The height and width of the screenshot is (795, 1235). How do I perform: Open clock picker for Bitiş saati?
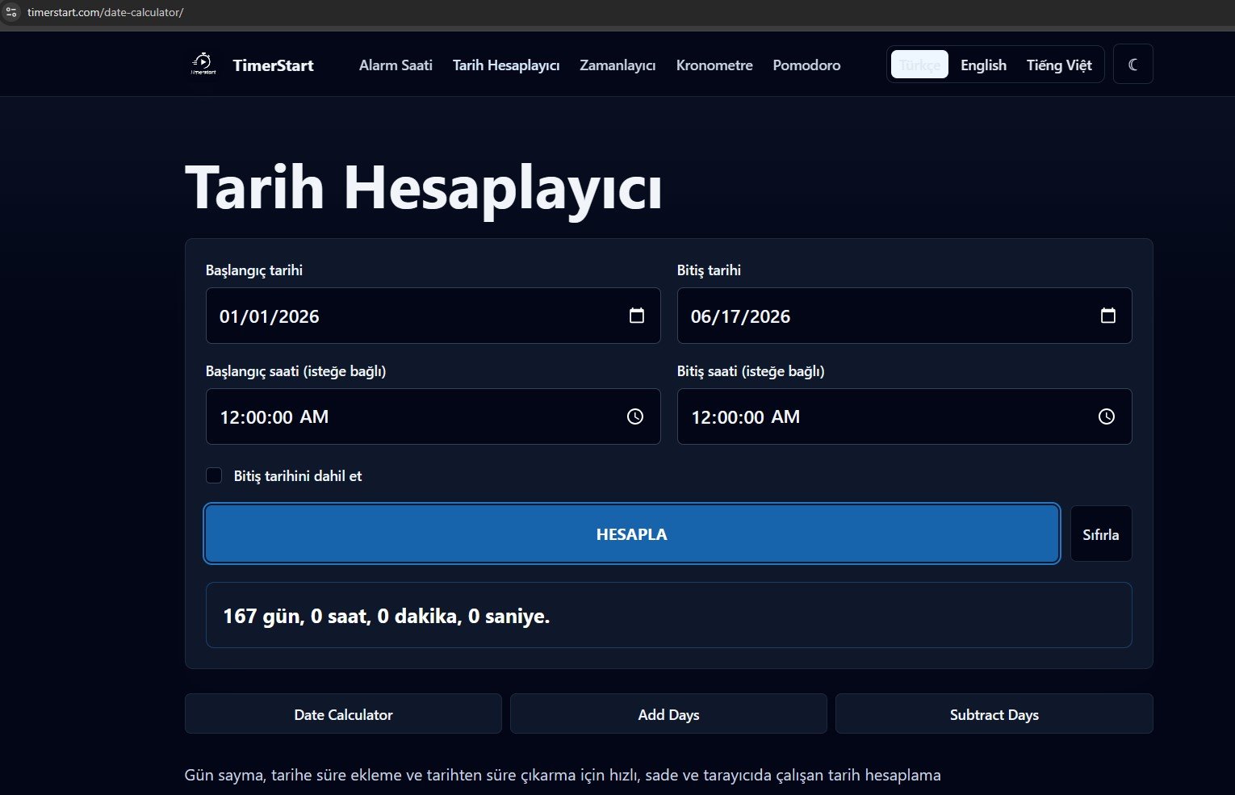coord(1107,416)
